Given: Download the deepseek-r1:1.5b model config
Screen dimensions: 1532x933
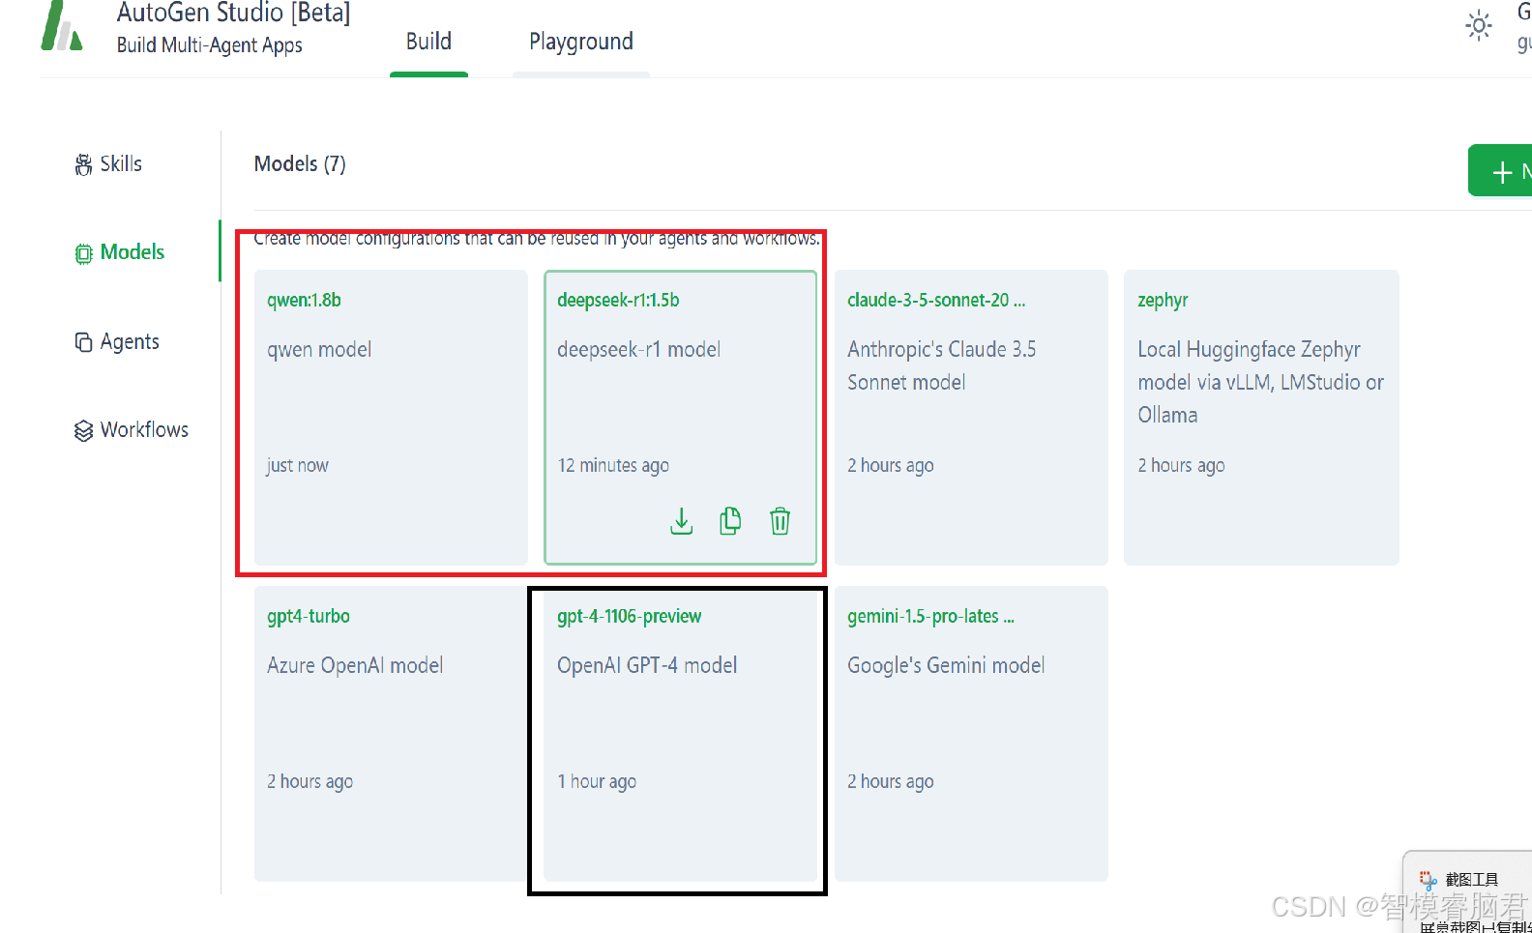Looking at the screenshot, I should 682,521.
